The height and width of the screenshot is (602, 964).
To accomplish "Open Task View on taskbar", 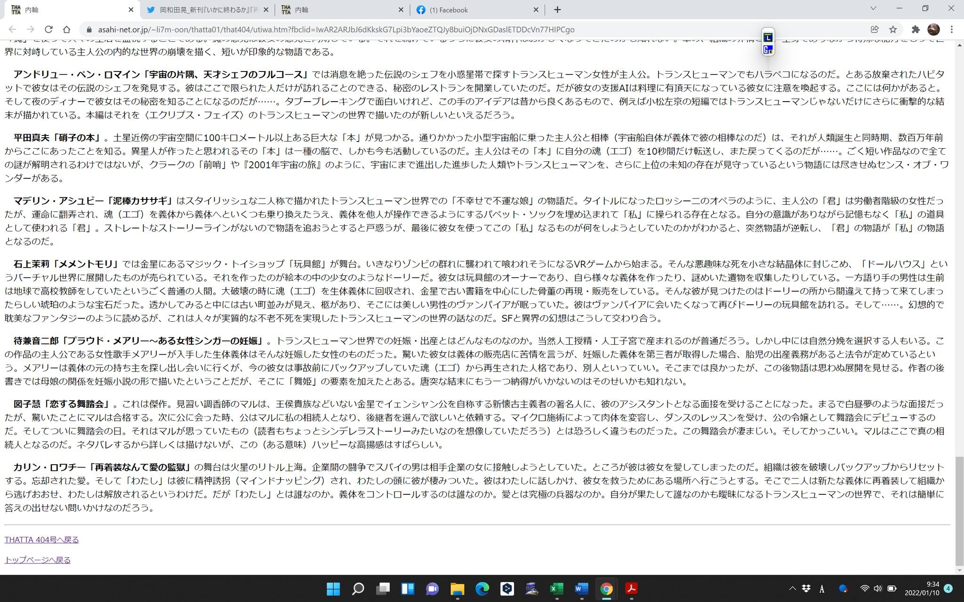I will pyautogui.click(x=383, y=589).
